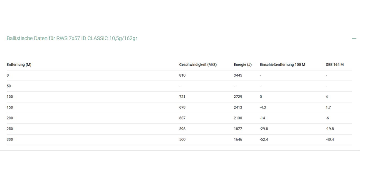Click the 50 distance row label
369x184 pixels.
9,86
